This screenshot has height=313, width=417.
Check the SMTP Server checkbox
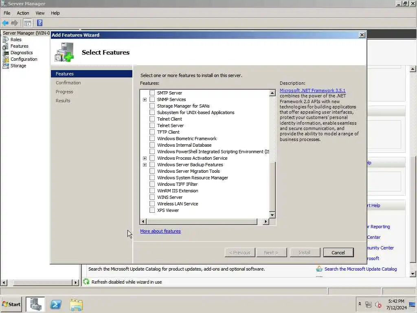152,93
